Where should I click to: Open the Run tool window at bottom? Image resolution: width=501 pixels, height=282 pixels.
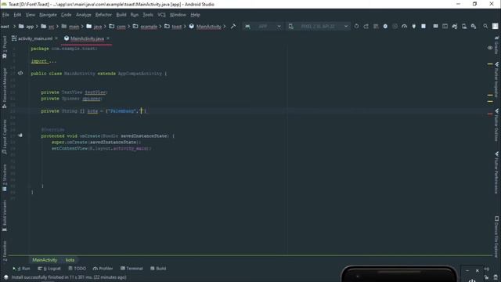21,268
